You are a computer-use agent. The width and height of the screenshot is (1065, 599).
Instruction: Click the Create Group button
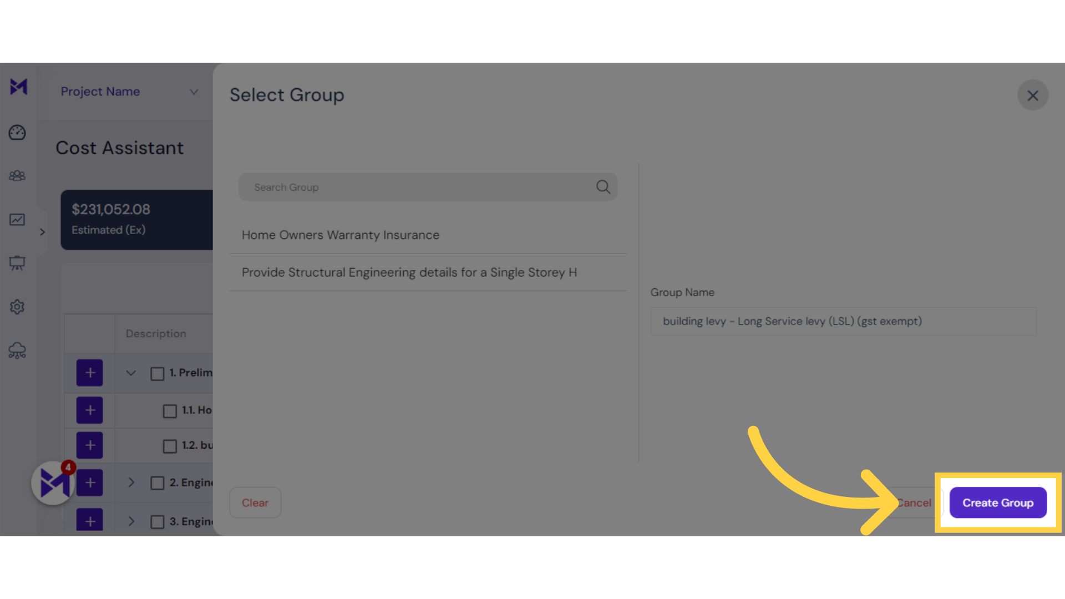pos(998,502)
